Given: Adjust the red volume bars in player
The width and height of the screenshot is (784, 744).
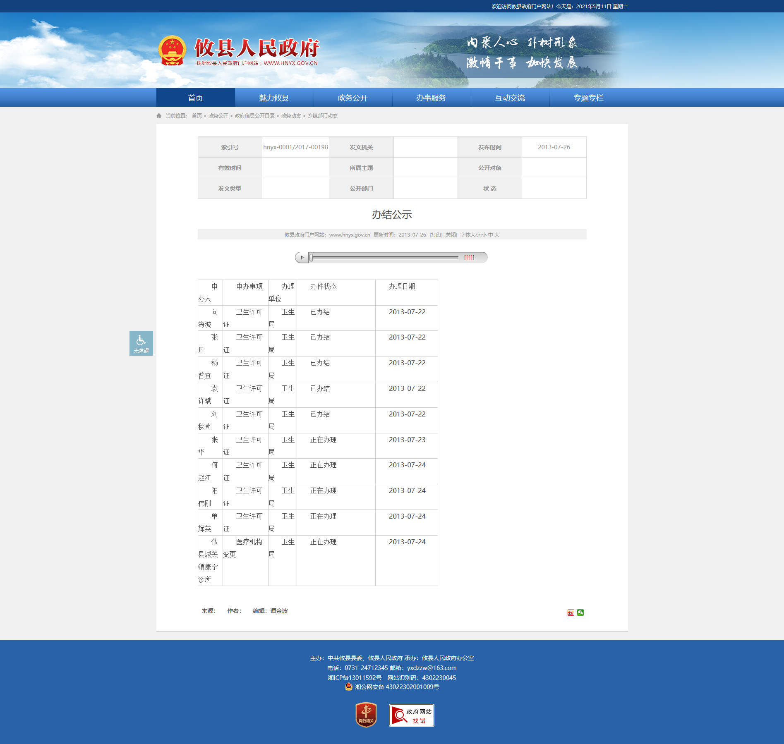Looking at the screenshot, I should (x=469, y=258).
